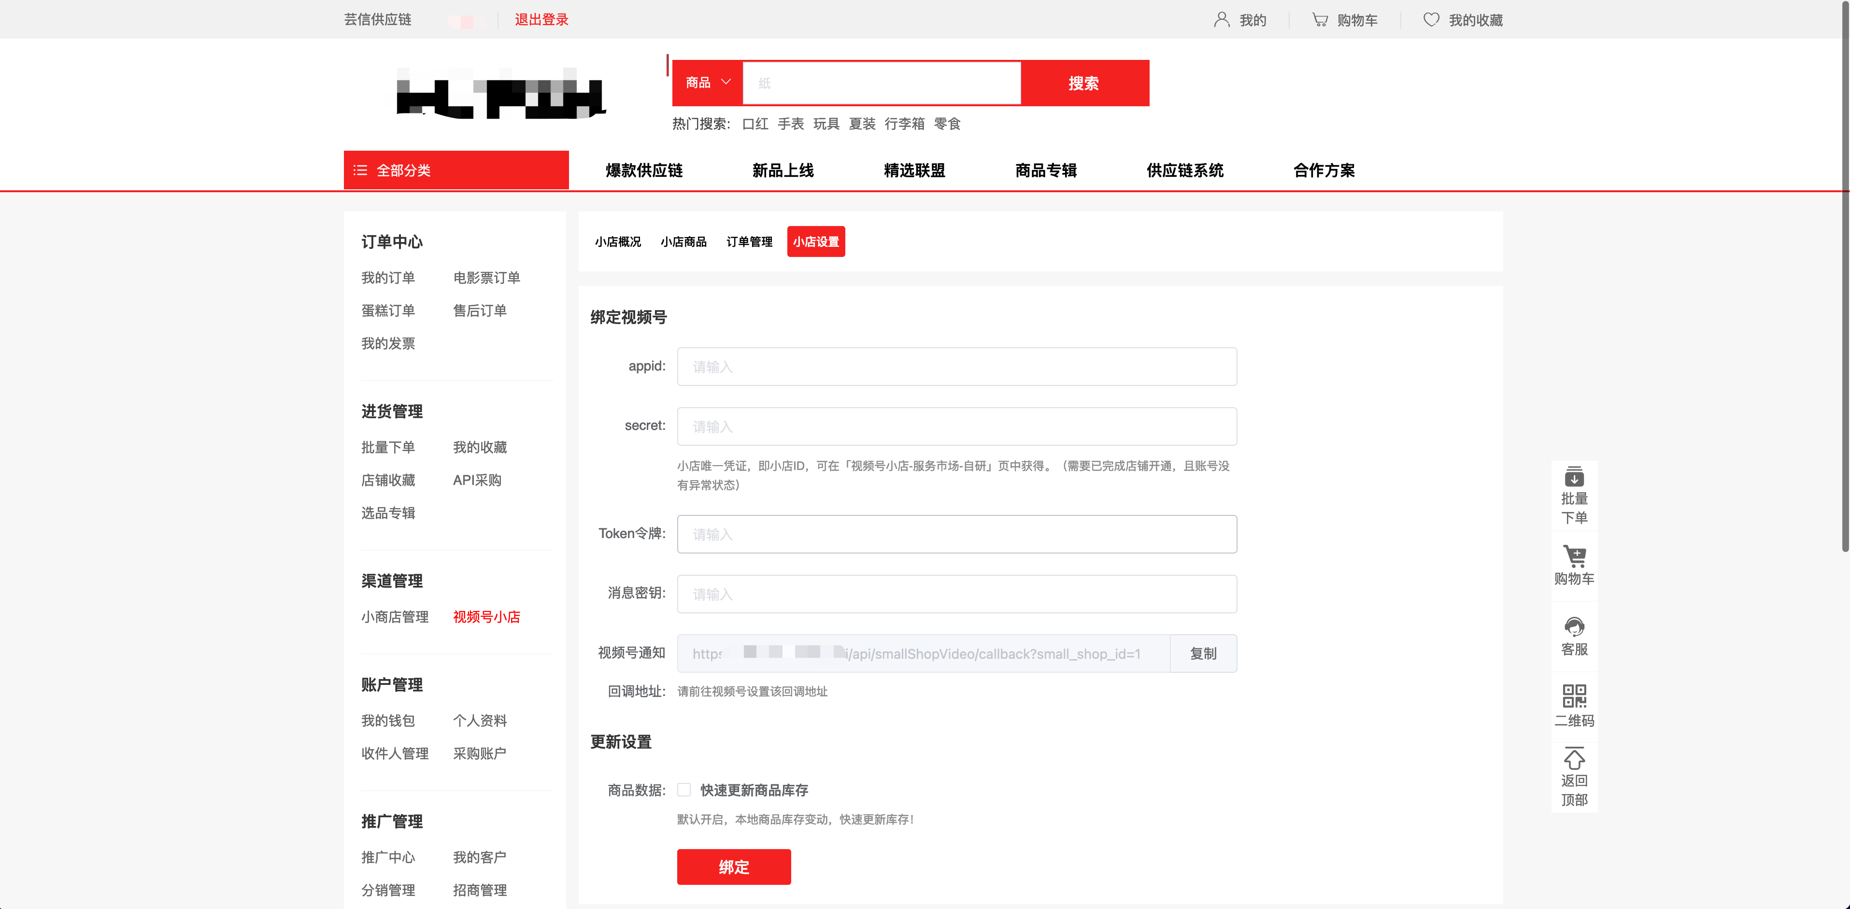Focus the Token令牌 input field
This screenshot has width=1850, height=909.
click(x=956, y=534)
